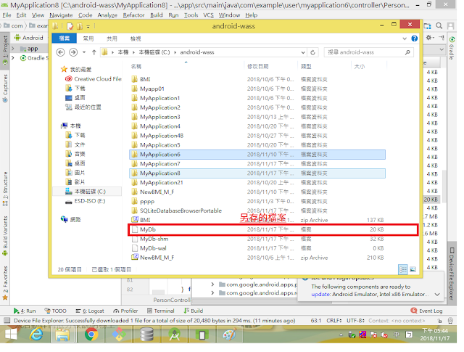Open Chrome from the taskbar
The width and height of the screenshot is (464, 352).
point(91,335)
